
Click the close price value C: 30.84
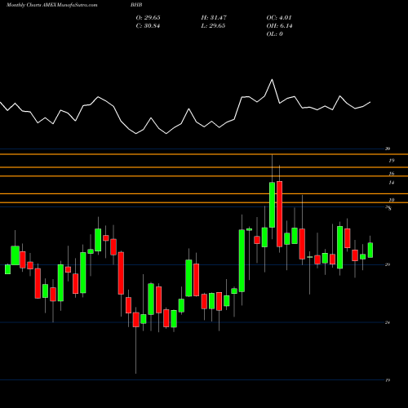coord(148,26)
